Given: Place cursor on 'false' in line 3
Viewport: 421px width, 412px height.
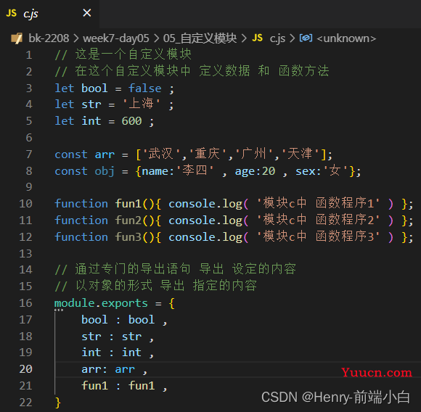Looking at the screenshot, I should 145,88.
